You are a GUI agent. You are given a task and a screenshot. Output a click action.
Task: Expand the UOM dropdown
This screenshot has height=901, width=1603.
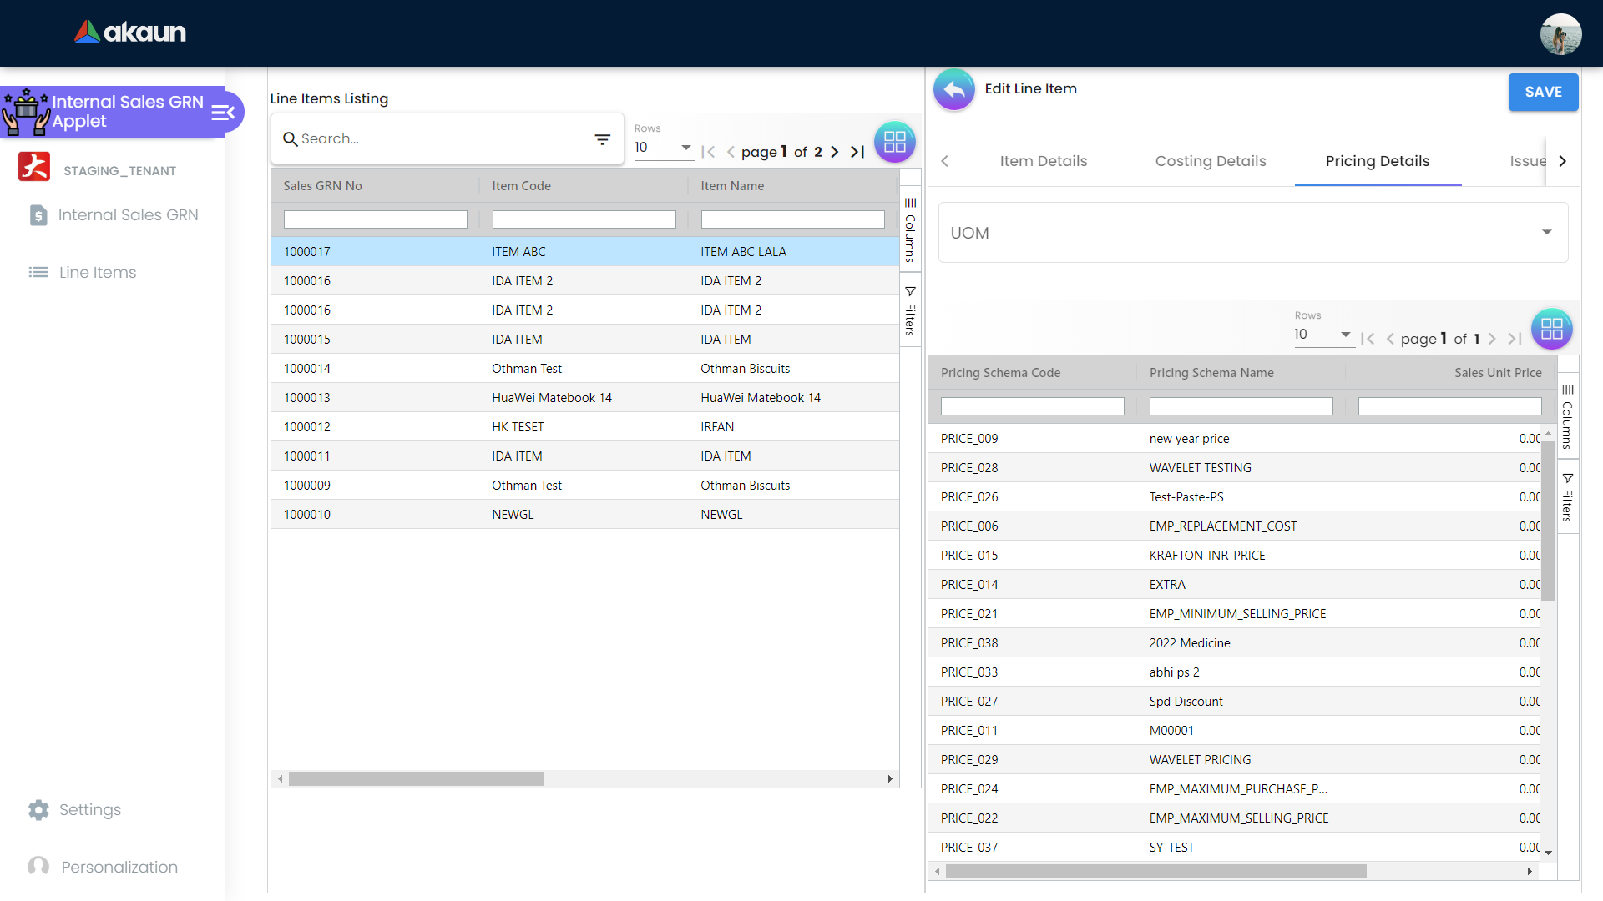point(1546,233)
